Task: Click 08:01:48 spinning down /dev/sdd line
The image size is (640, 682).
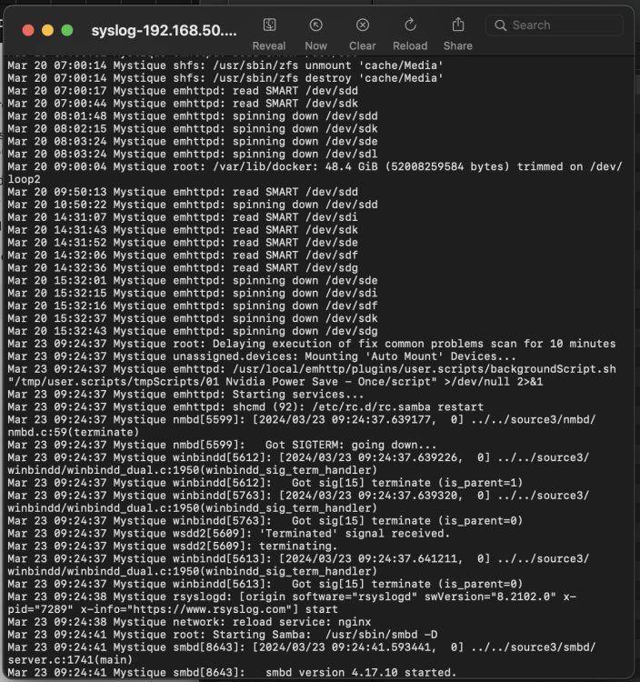Action: coord(193,116)
